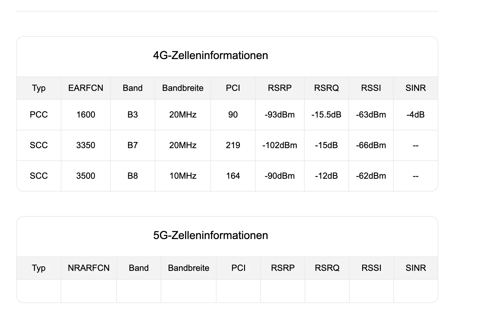This screenshot has width=483, height=318.
Task: Click the 5G-Zelleninformationen heading
Action: click(x=210, y=235)
